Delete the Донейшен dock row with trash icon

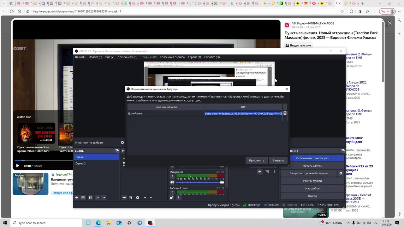click(285, 113)
